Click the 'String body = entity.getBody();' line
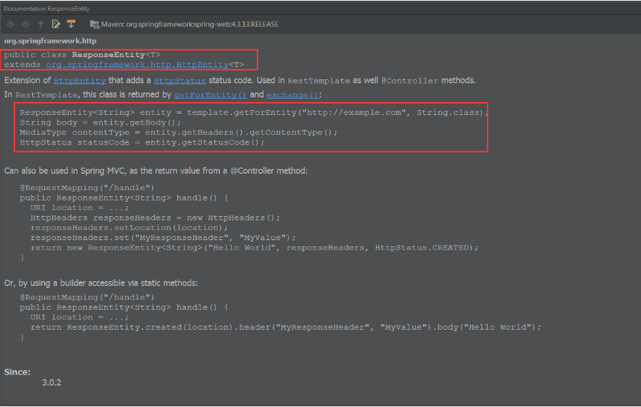This screenshot has width=641, height=407. 100,122
